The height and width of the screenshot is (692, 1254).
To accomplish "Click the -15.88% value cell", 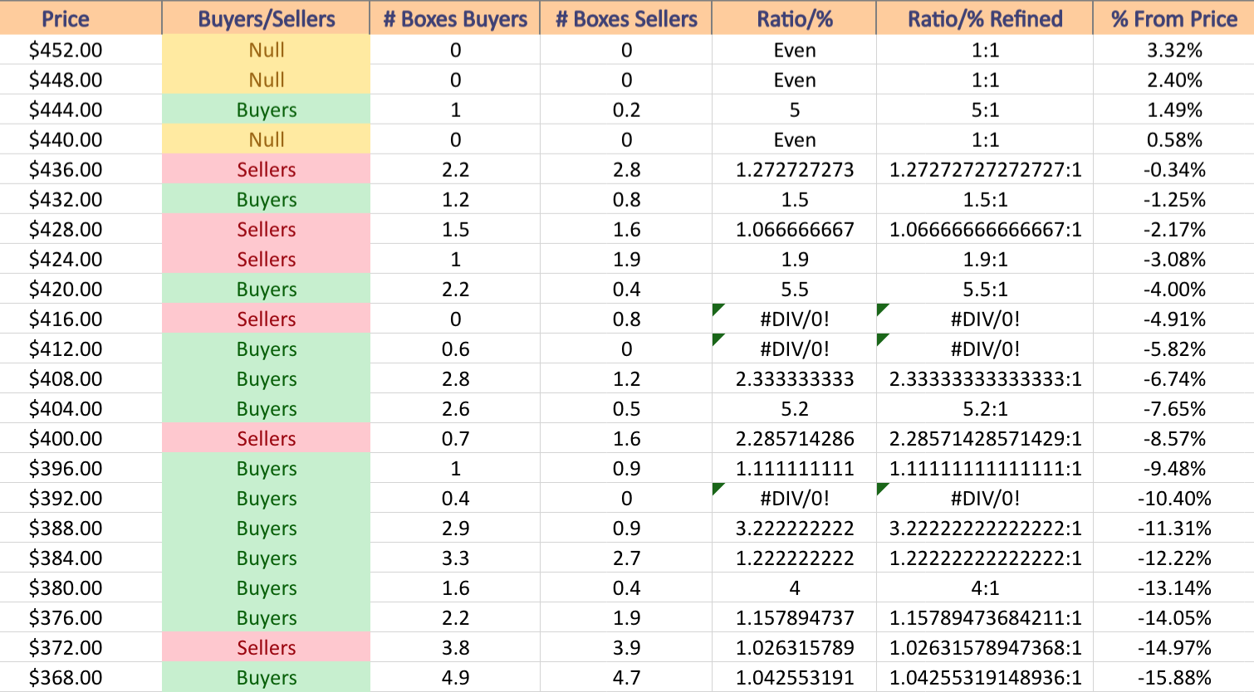I will pyautogui.click(x=1173, y=677).
